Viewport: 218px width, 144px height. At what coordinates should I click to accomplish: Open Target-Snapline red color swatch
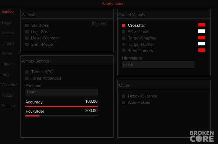pos(202,37)
